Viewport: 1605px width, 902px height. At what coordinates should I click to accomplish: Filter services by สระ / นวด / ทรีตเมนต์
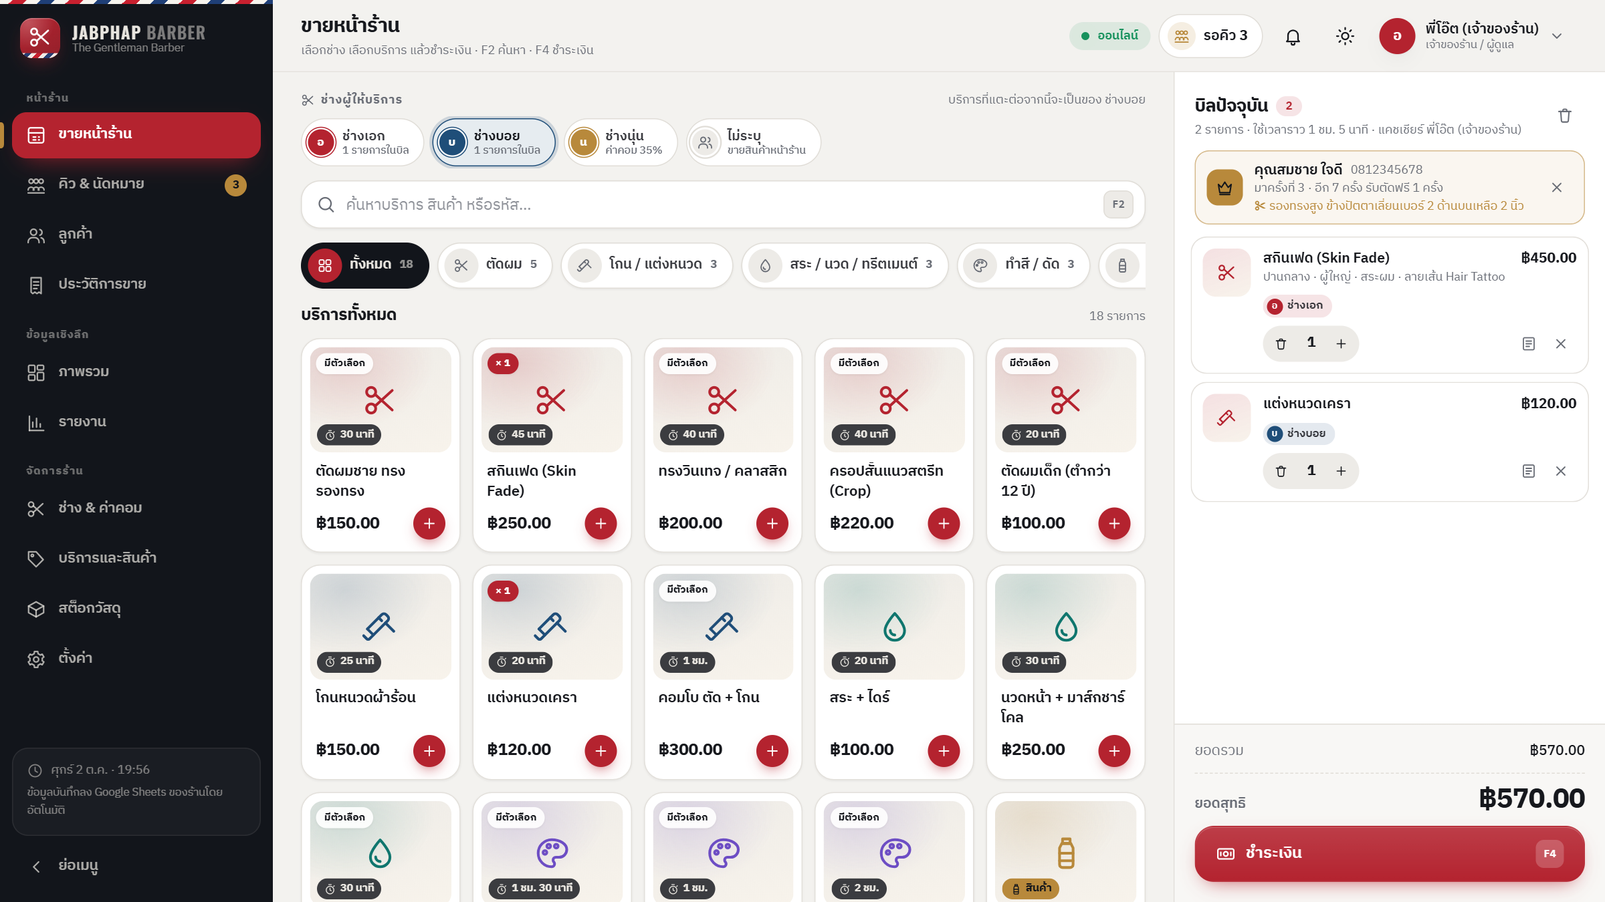point(845,265)
